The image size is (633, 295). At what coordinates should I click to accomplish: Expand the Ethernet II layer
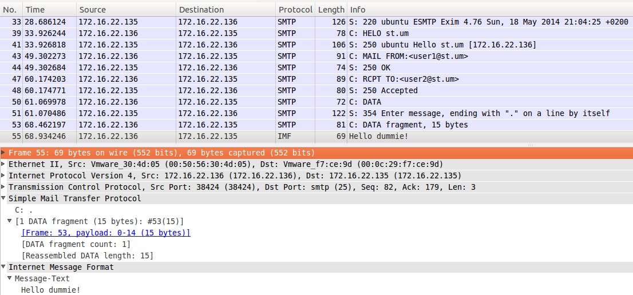[3, 164]
